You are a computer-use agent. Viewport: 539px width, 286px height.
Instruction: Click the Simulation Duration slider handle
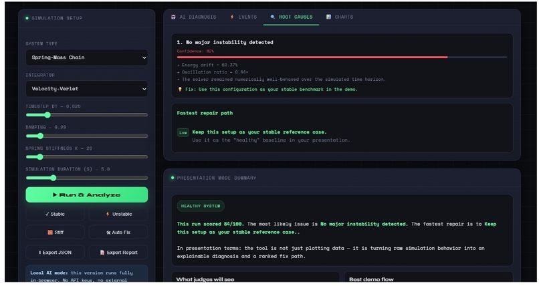pos(53,178)
